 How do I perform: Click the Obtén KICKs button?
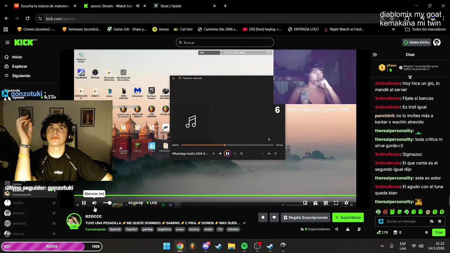click(417, 43)
